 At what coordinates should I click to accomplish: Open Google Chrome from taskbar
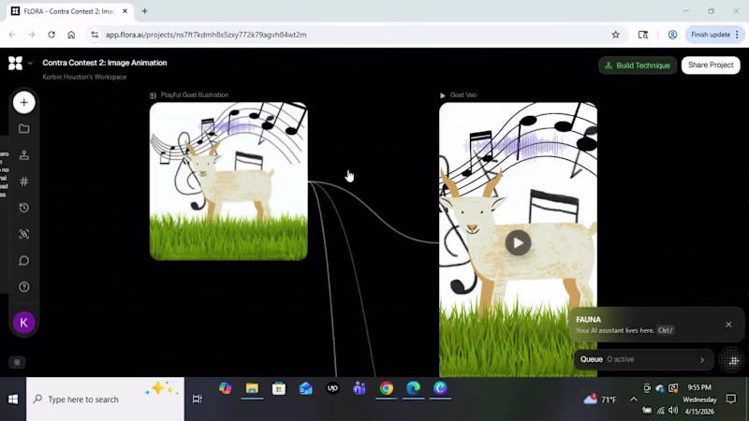click(387, 388)
